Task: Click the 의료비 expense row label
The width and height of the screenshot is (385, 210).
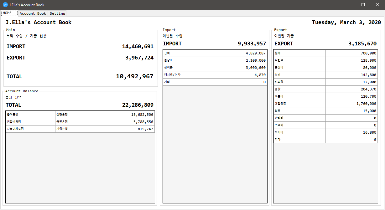Action: [299, 125]
